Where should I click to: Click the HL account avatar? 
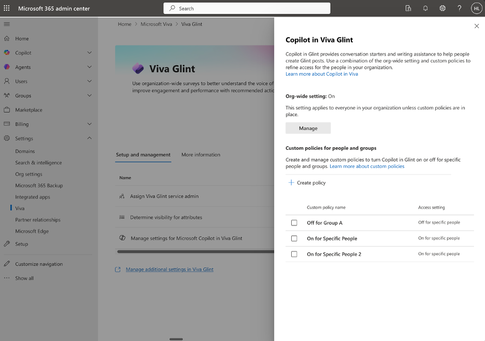pos(476,8)
